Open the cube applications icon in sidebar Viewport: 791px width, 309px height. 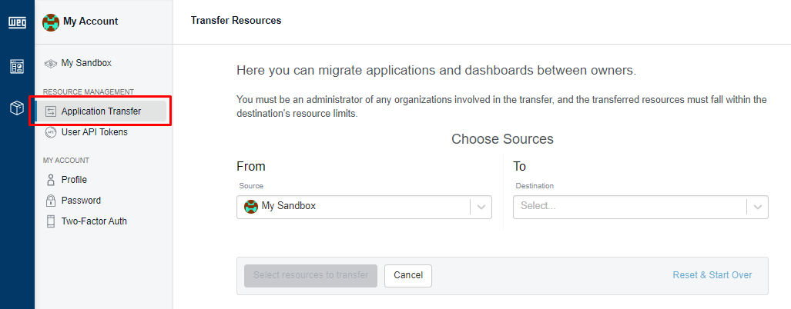click(x=17, y=108)
